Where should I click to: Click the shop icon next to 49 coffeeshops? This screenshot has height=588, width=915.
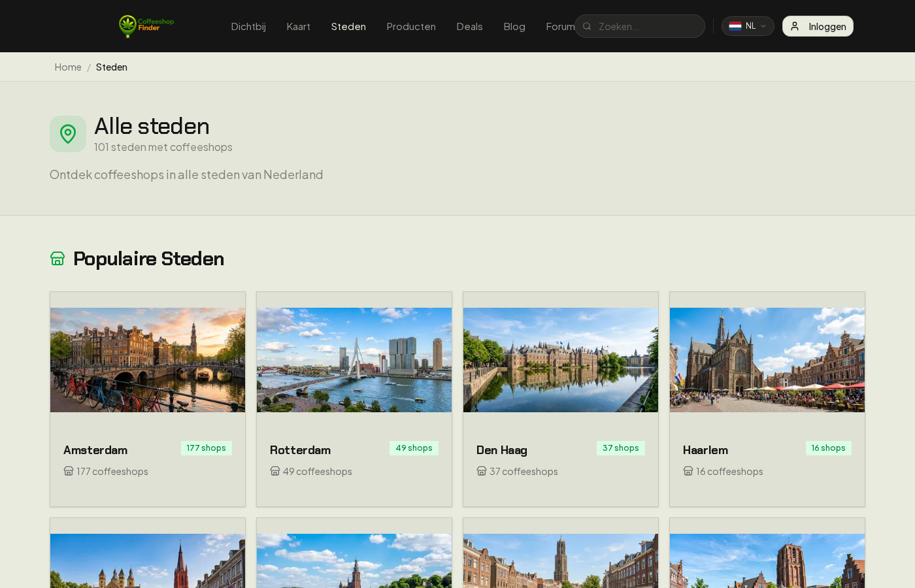(275, 471)
